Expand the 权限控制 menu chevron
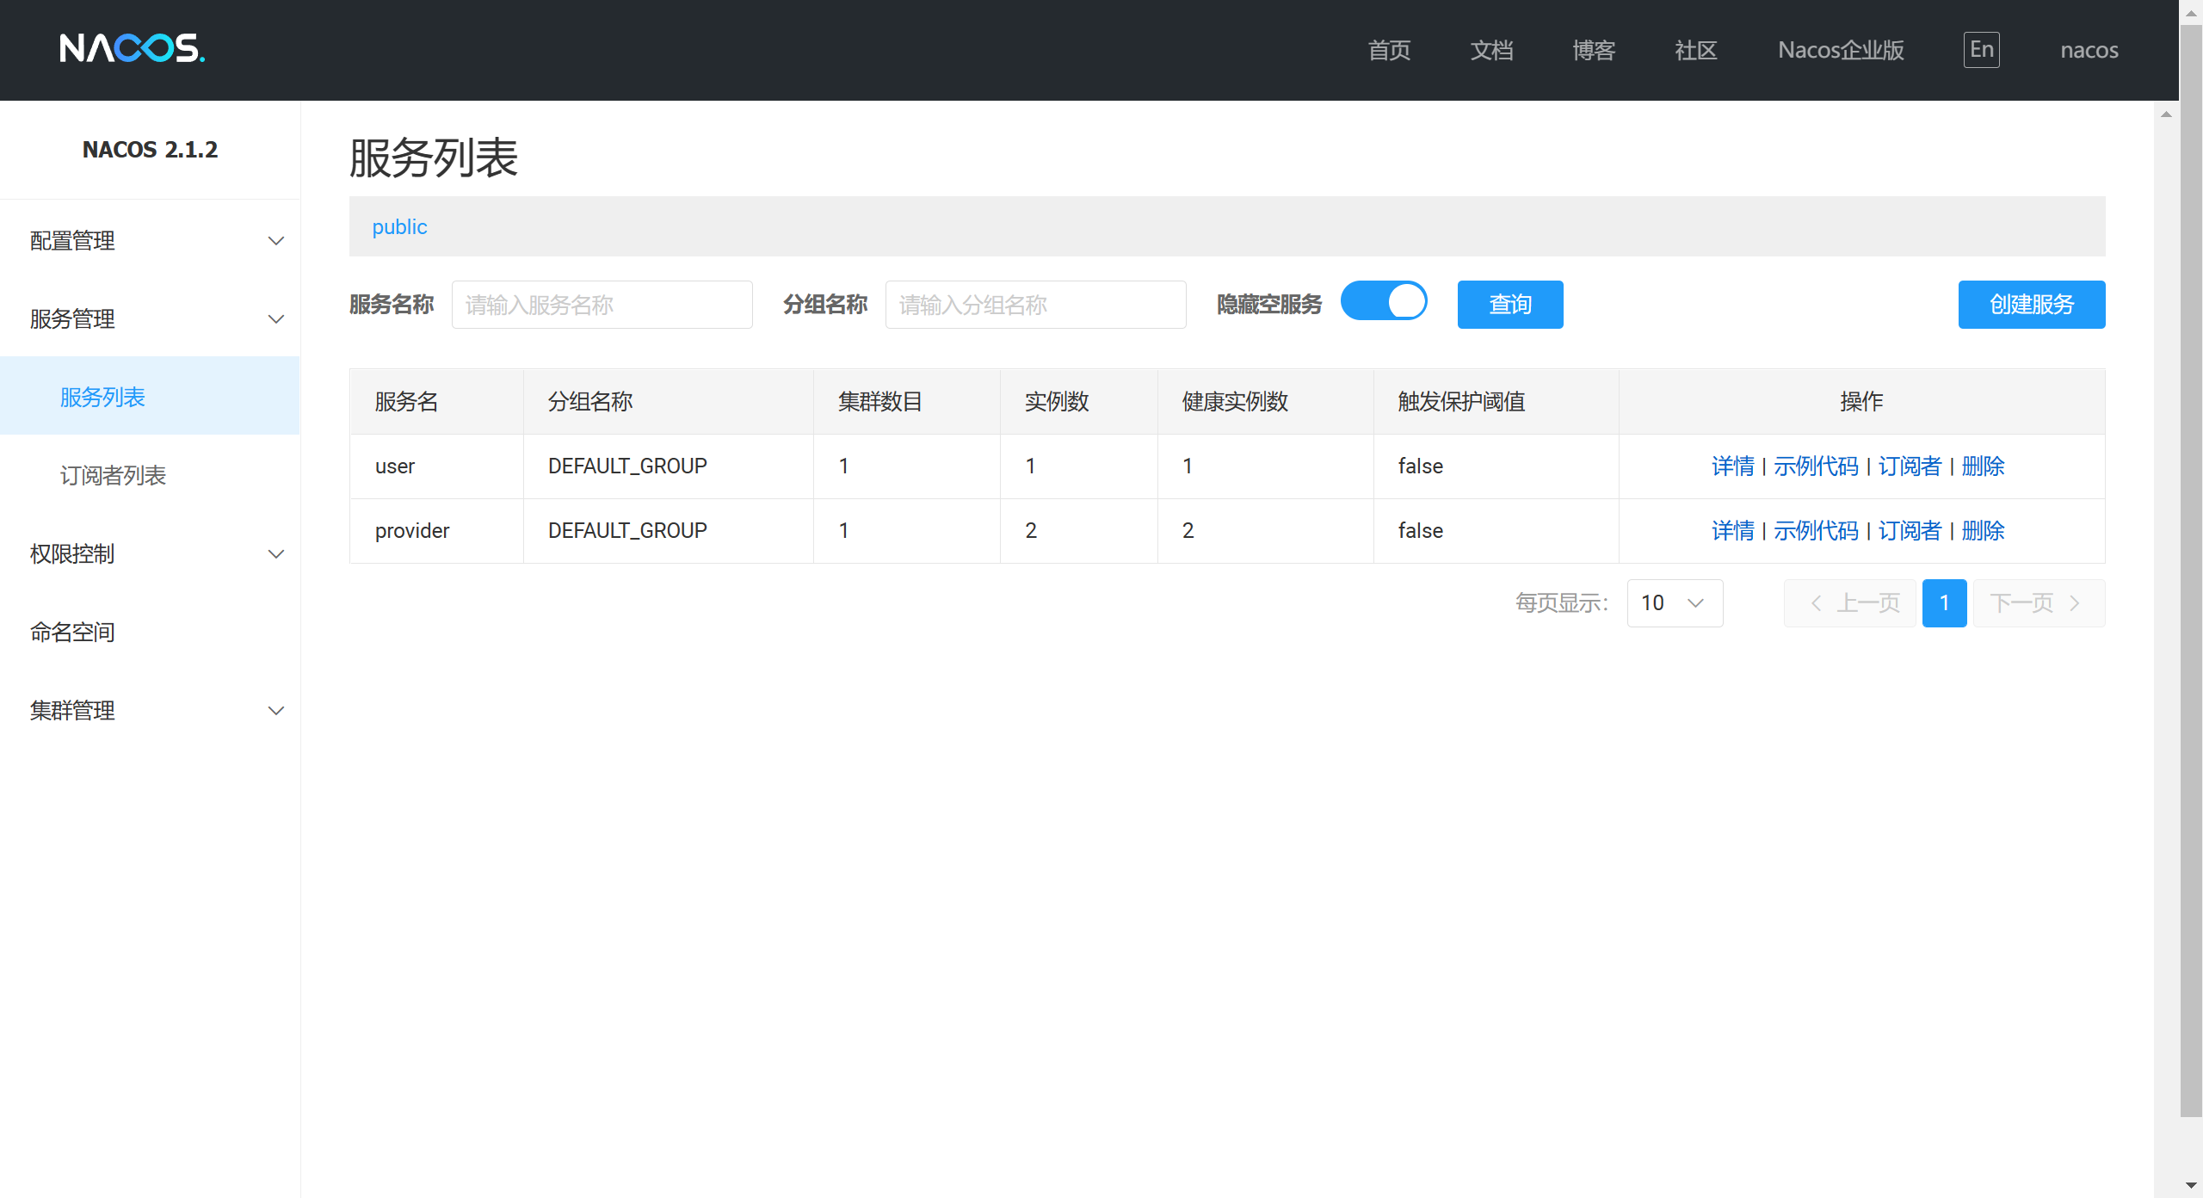 coord(276,554)
